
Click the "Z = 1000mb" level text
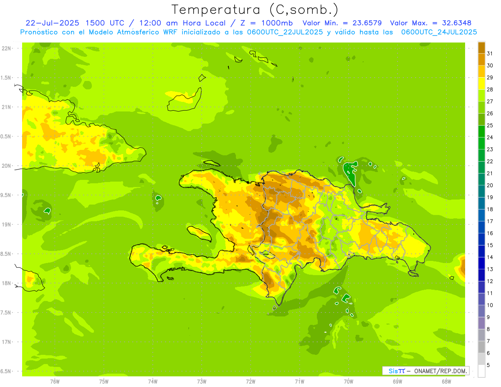click(265, 23)
